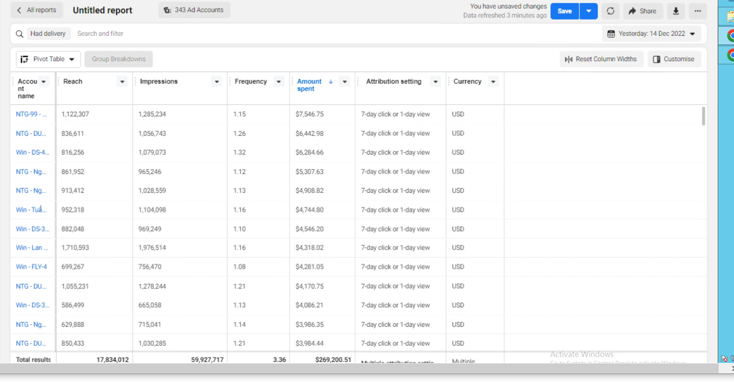Open account Win - DS-4 link
Screen dimensions: 734x382
point(32,152)
